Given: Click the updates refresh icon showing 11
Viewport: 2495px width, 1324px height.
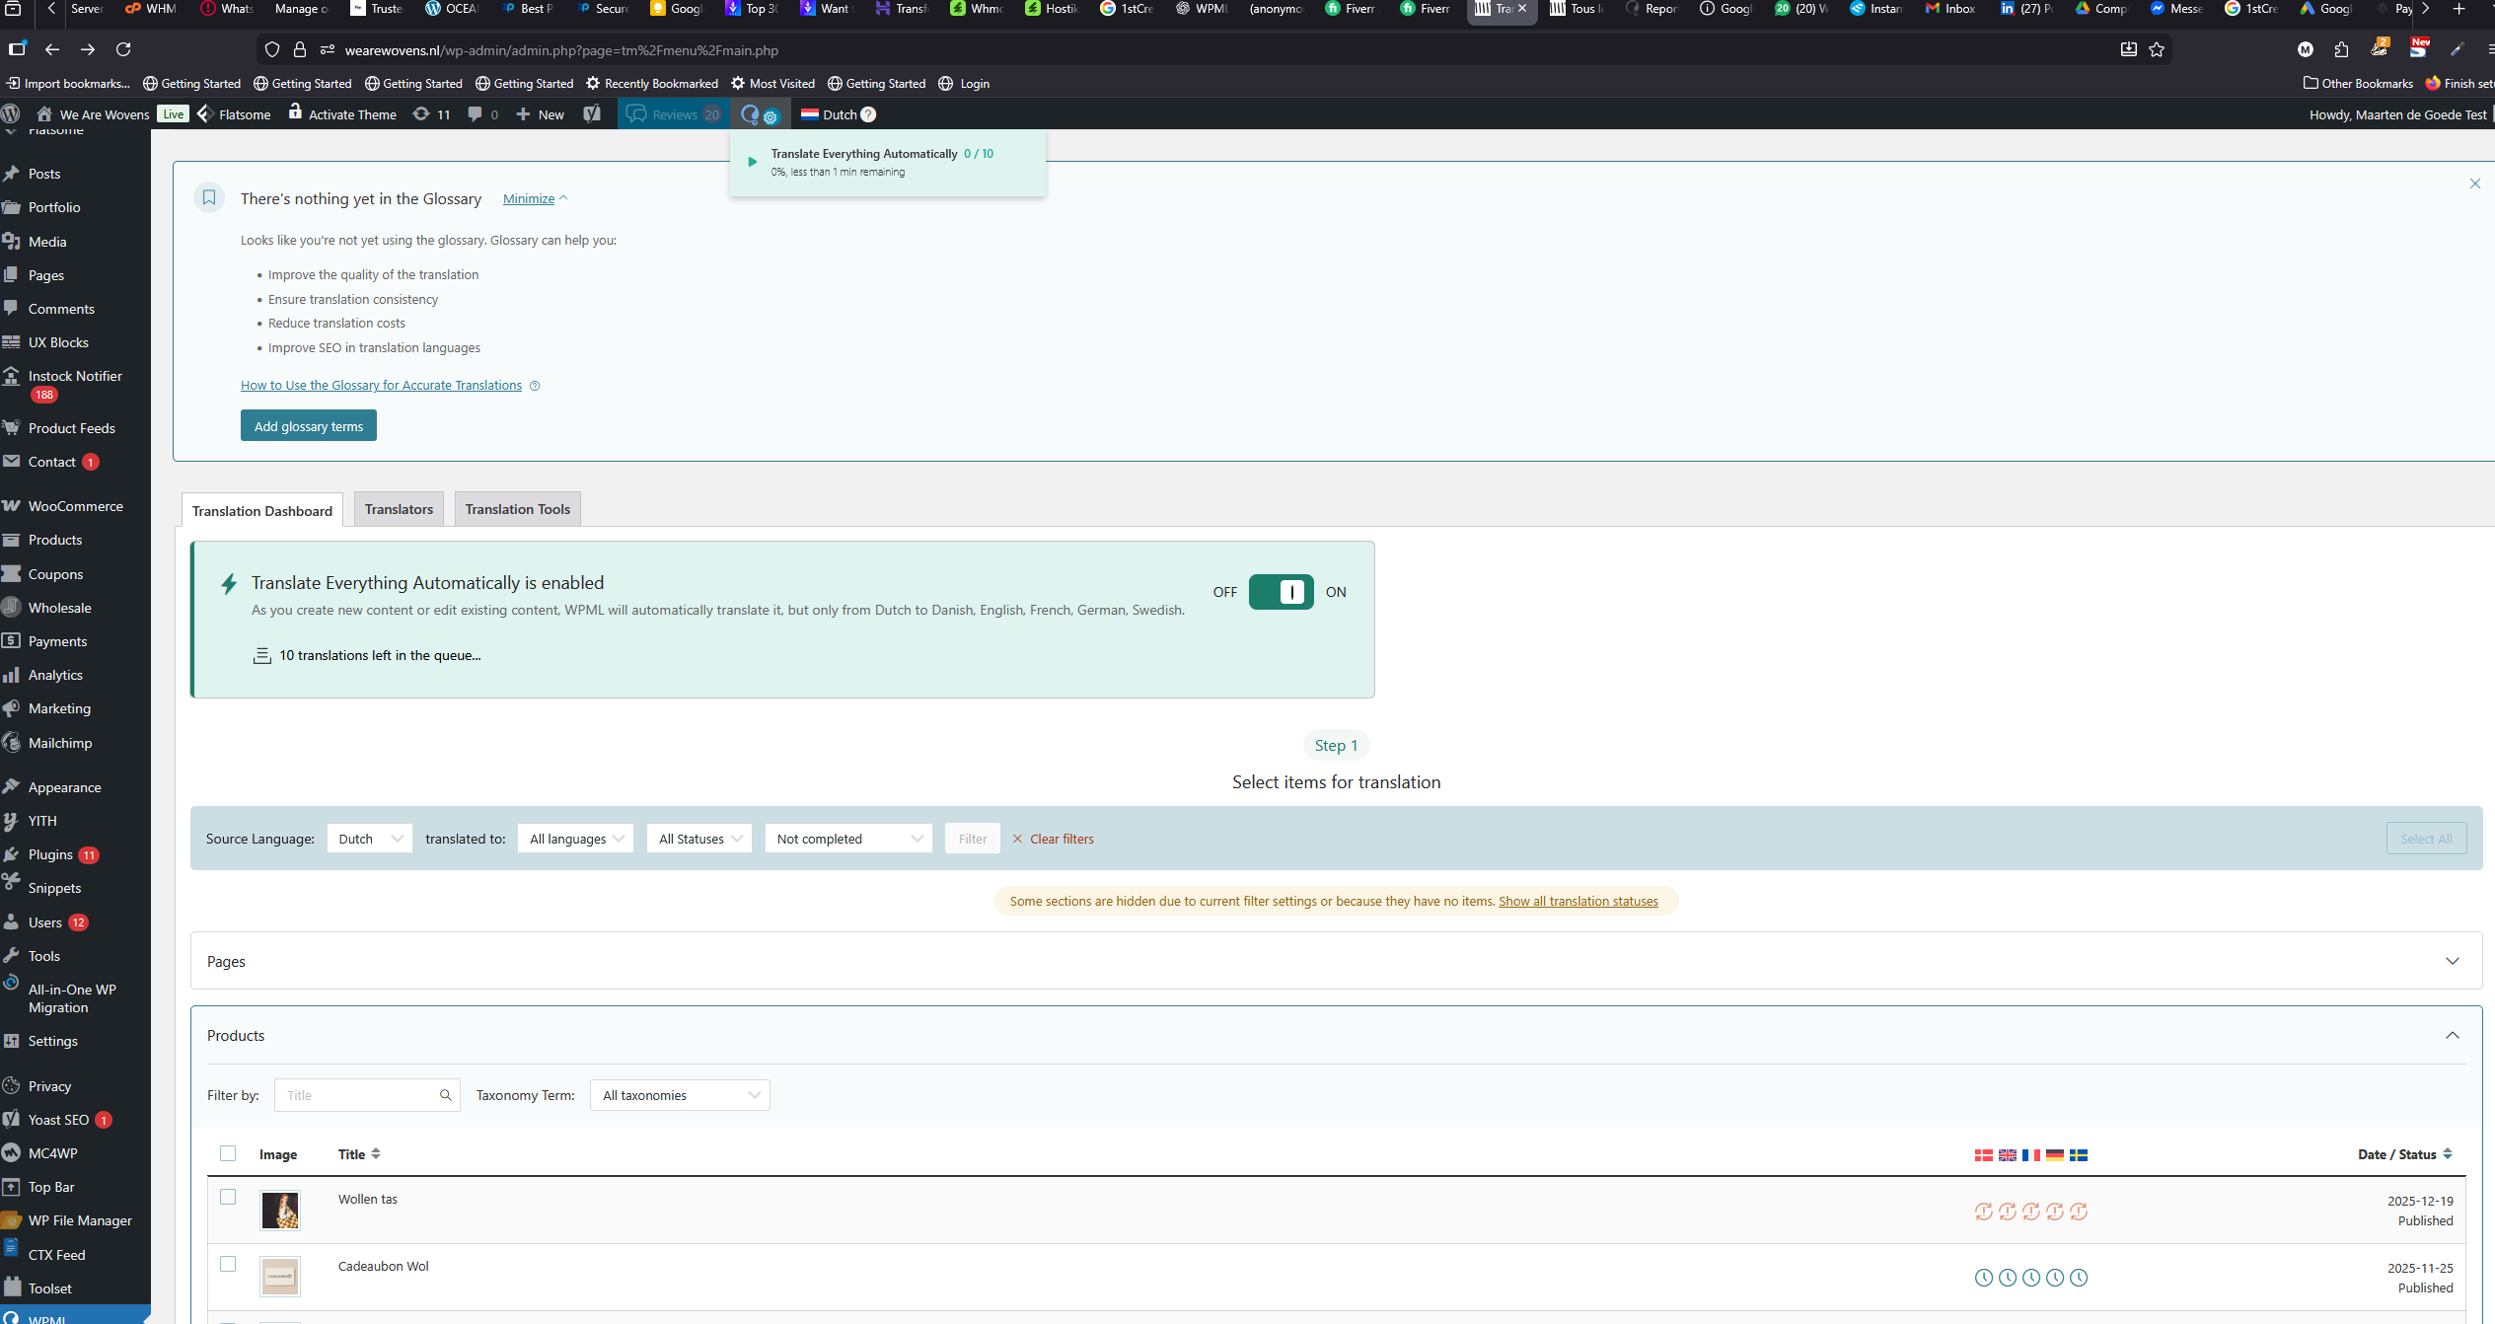Looking at the screenshot, I should (x=422, y=114).
